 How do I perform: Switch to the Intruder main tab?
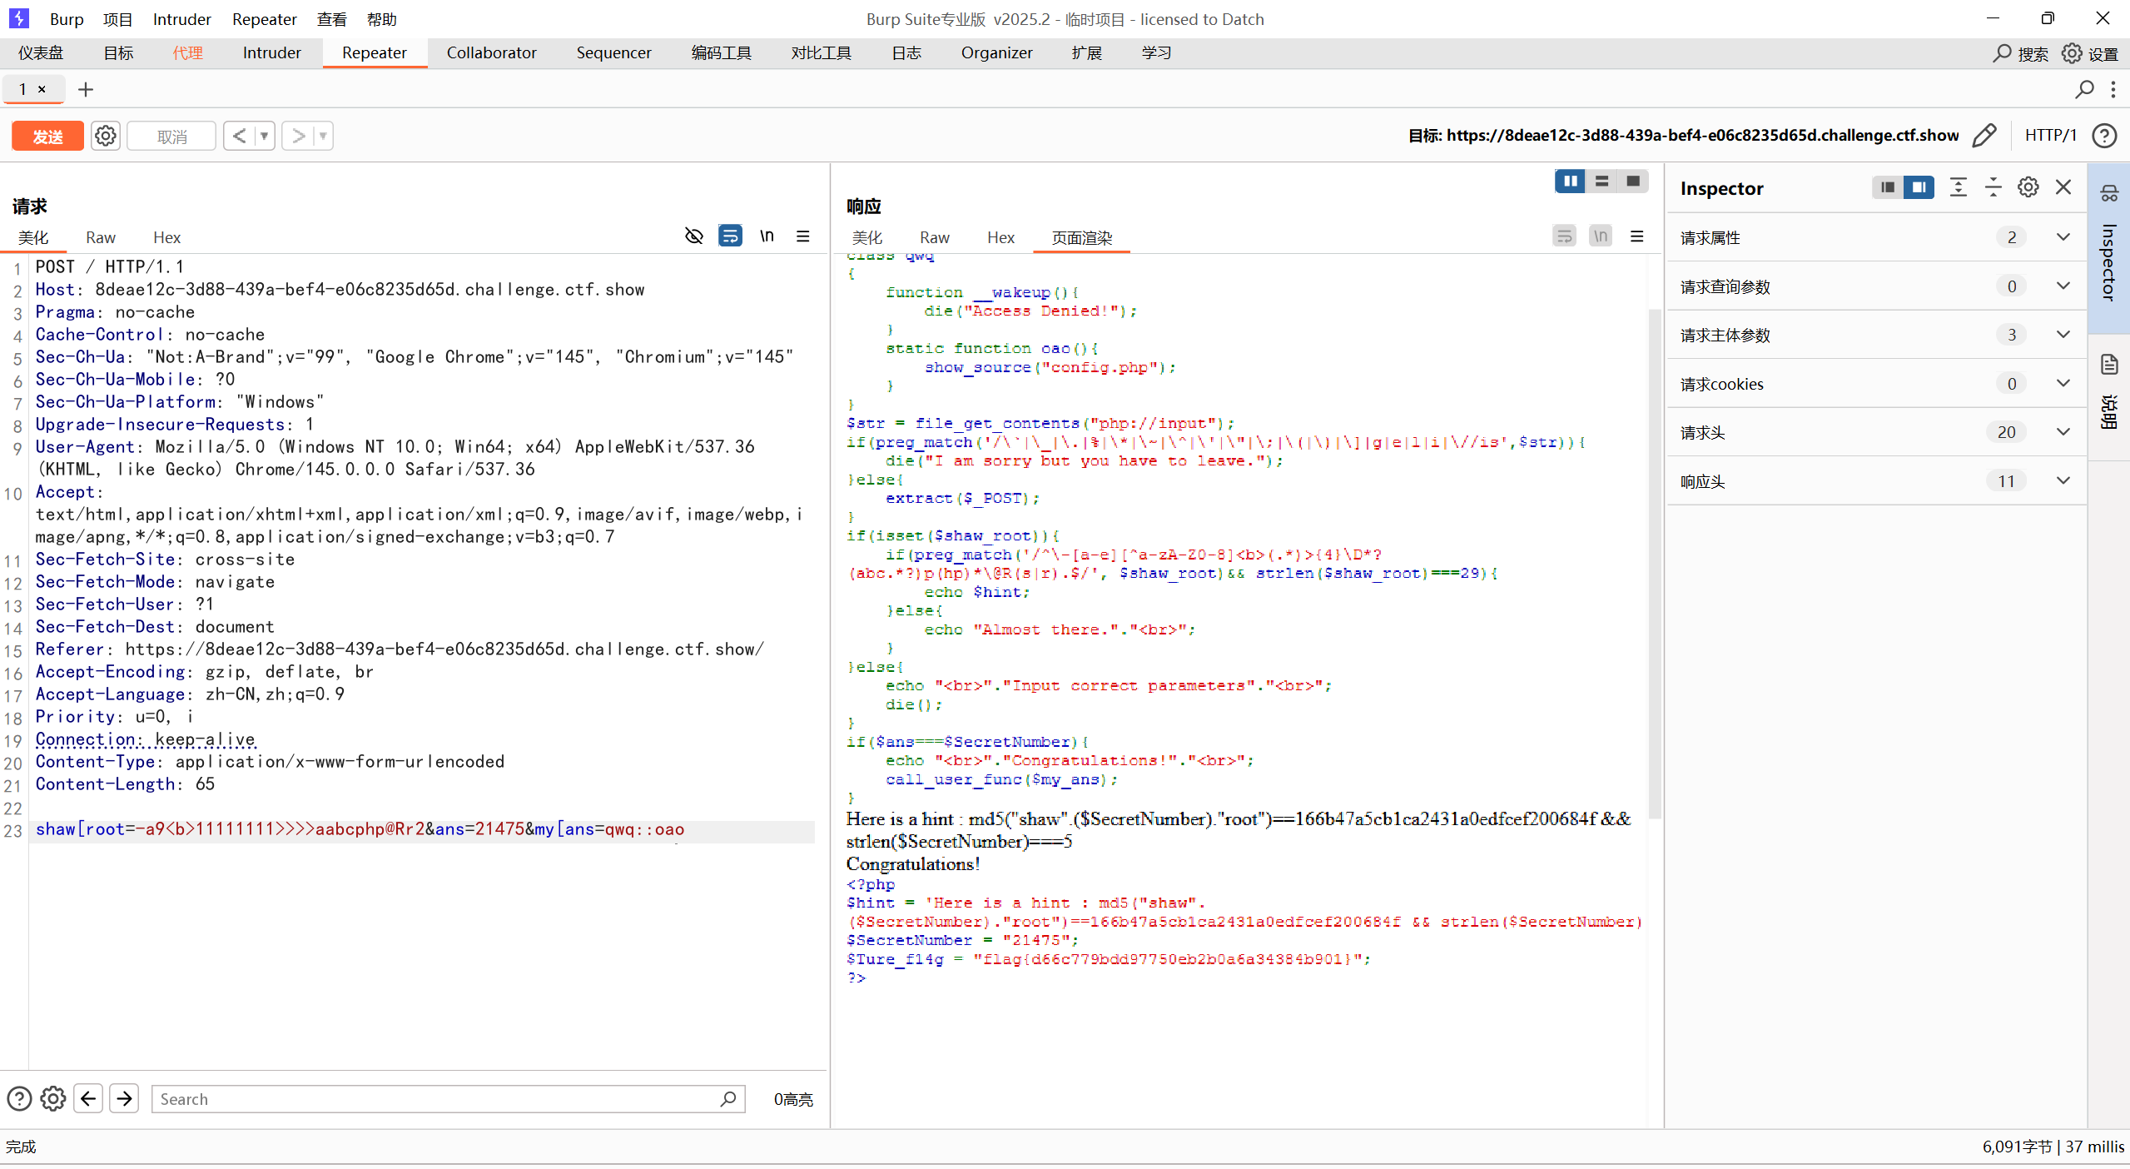point(271,53)
